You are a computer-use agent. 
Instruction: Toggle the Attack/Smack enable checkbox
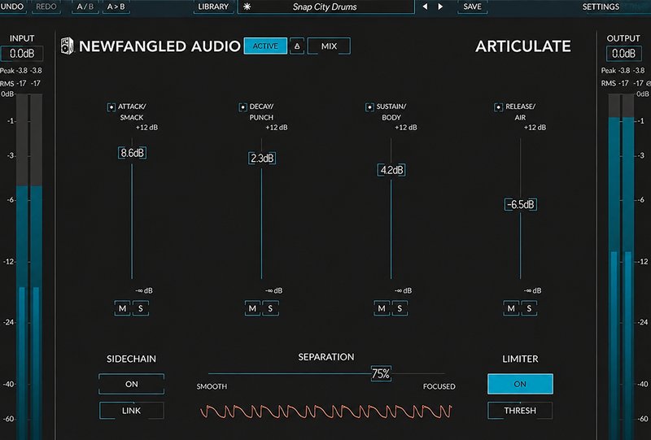pyautogui.click(x=111, y=107)
